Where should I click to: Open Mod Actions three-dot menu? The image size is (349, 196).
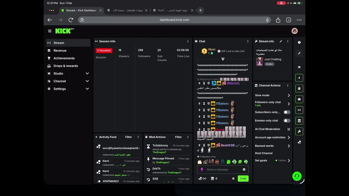(x=188, y=137)
